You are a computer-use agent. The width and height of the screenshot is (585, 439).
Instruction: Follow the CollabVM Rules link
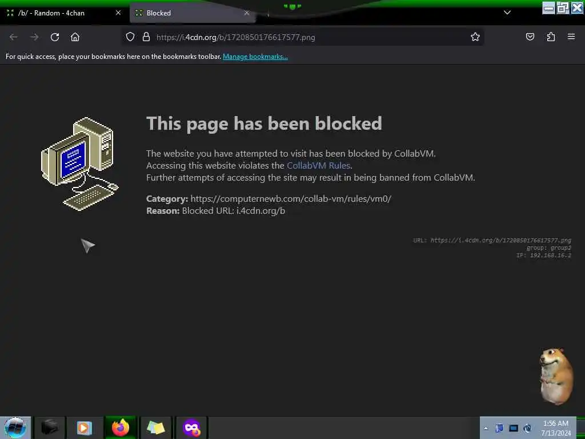coord(318,165)
